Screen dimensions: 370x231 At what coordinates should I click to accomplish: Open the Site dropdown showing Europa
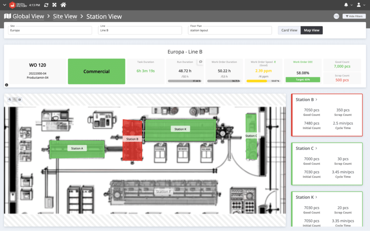[50, 30]
